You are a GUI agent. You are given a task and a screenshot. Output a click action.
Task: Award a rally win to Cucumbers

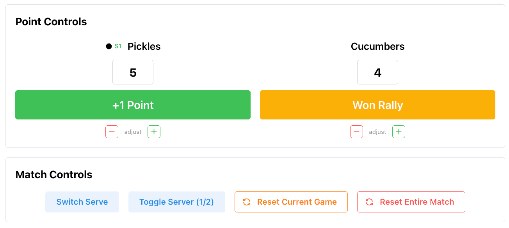[377, 105]
